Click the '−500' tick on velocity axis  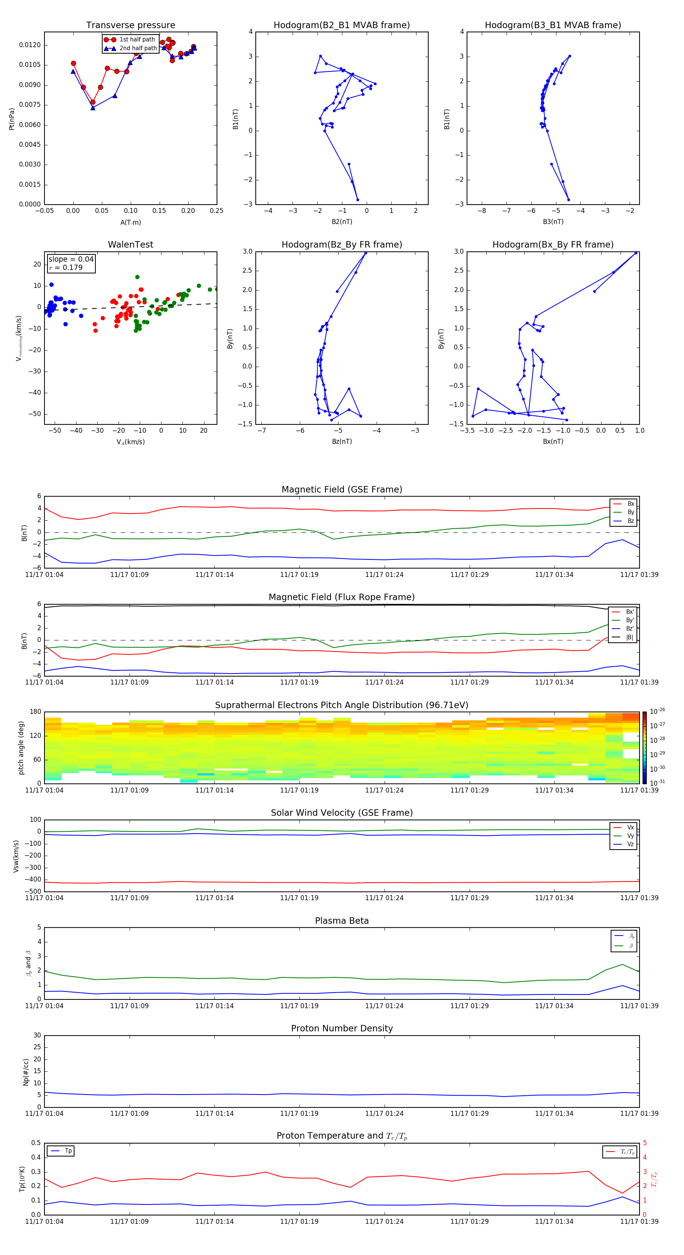pyautogui.click(x=32, y=891)
